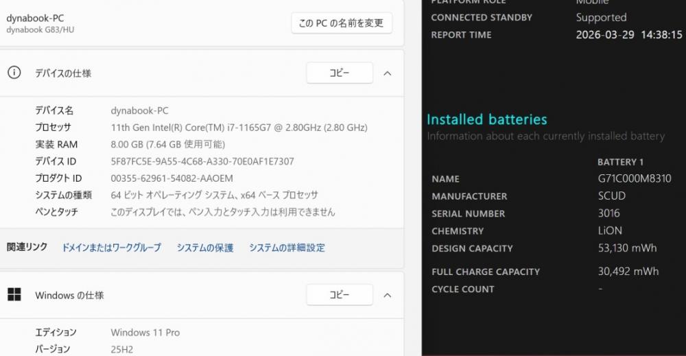Select the Supported connected standby value
Image resolution: width=686 pixels, height=356 pixels.
click(x=601, y=18)
